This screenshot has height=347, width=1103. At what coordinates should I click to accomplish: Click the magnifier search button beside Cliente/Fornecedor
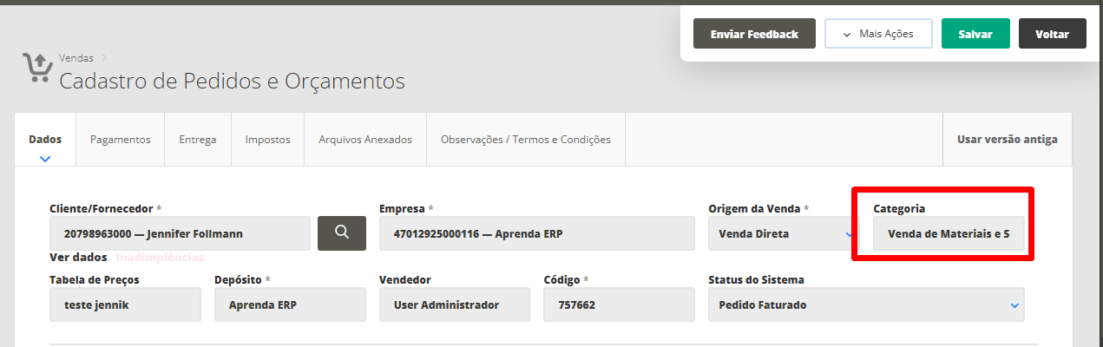[342, 232]
